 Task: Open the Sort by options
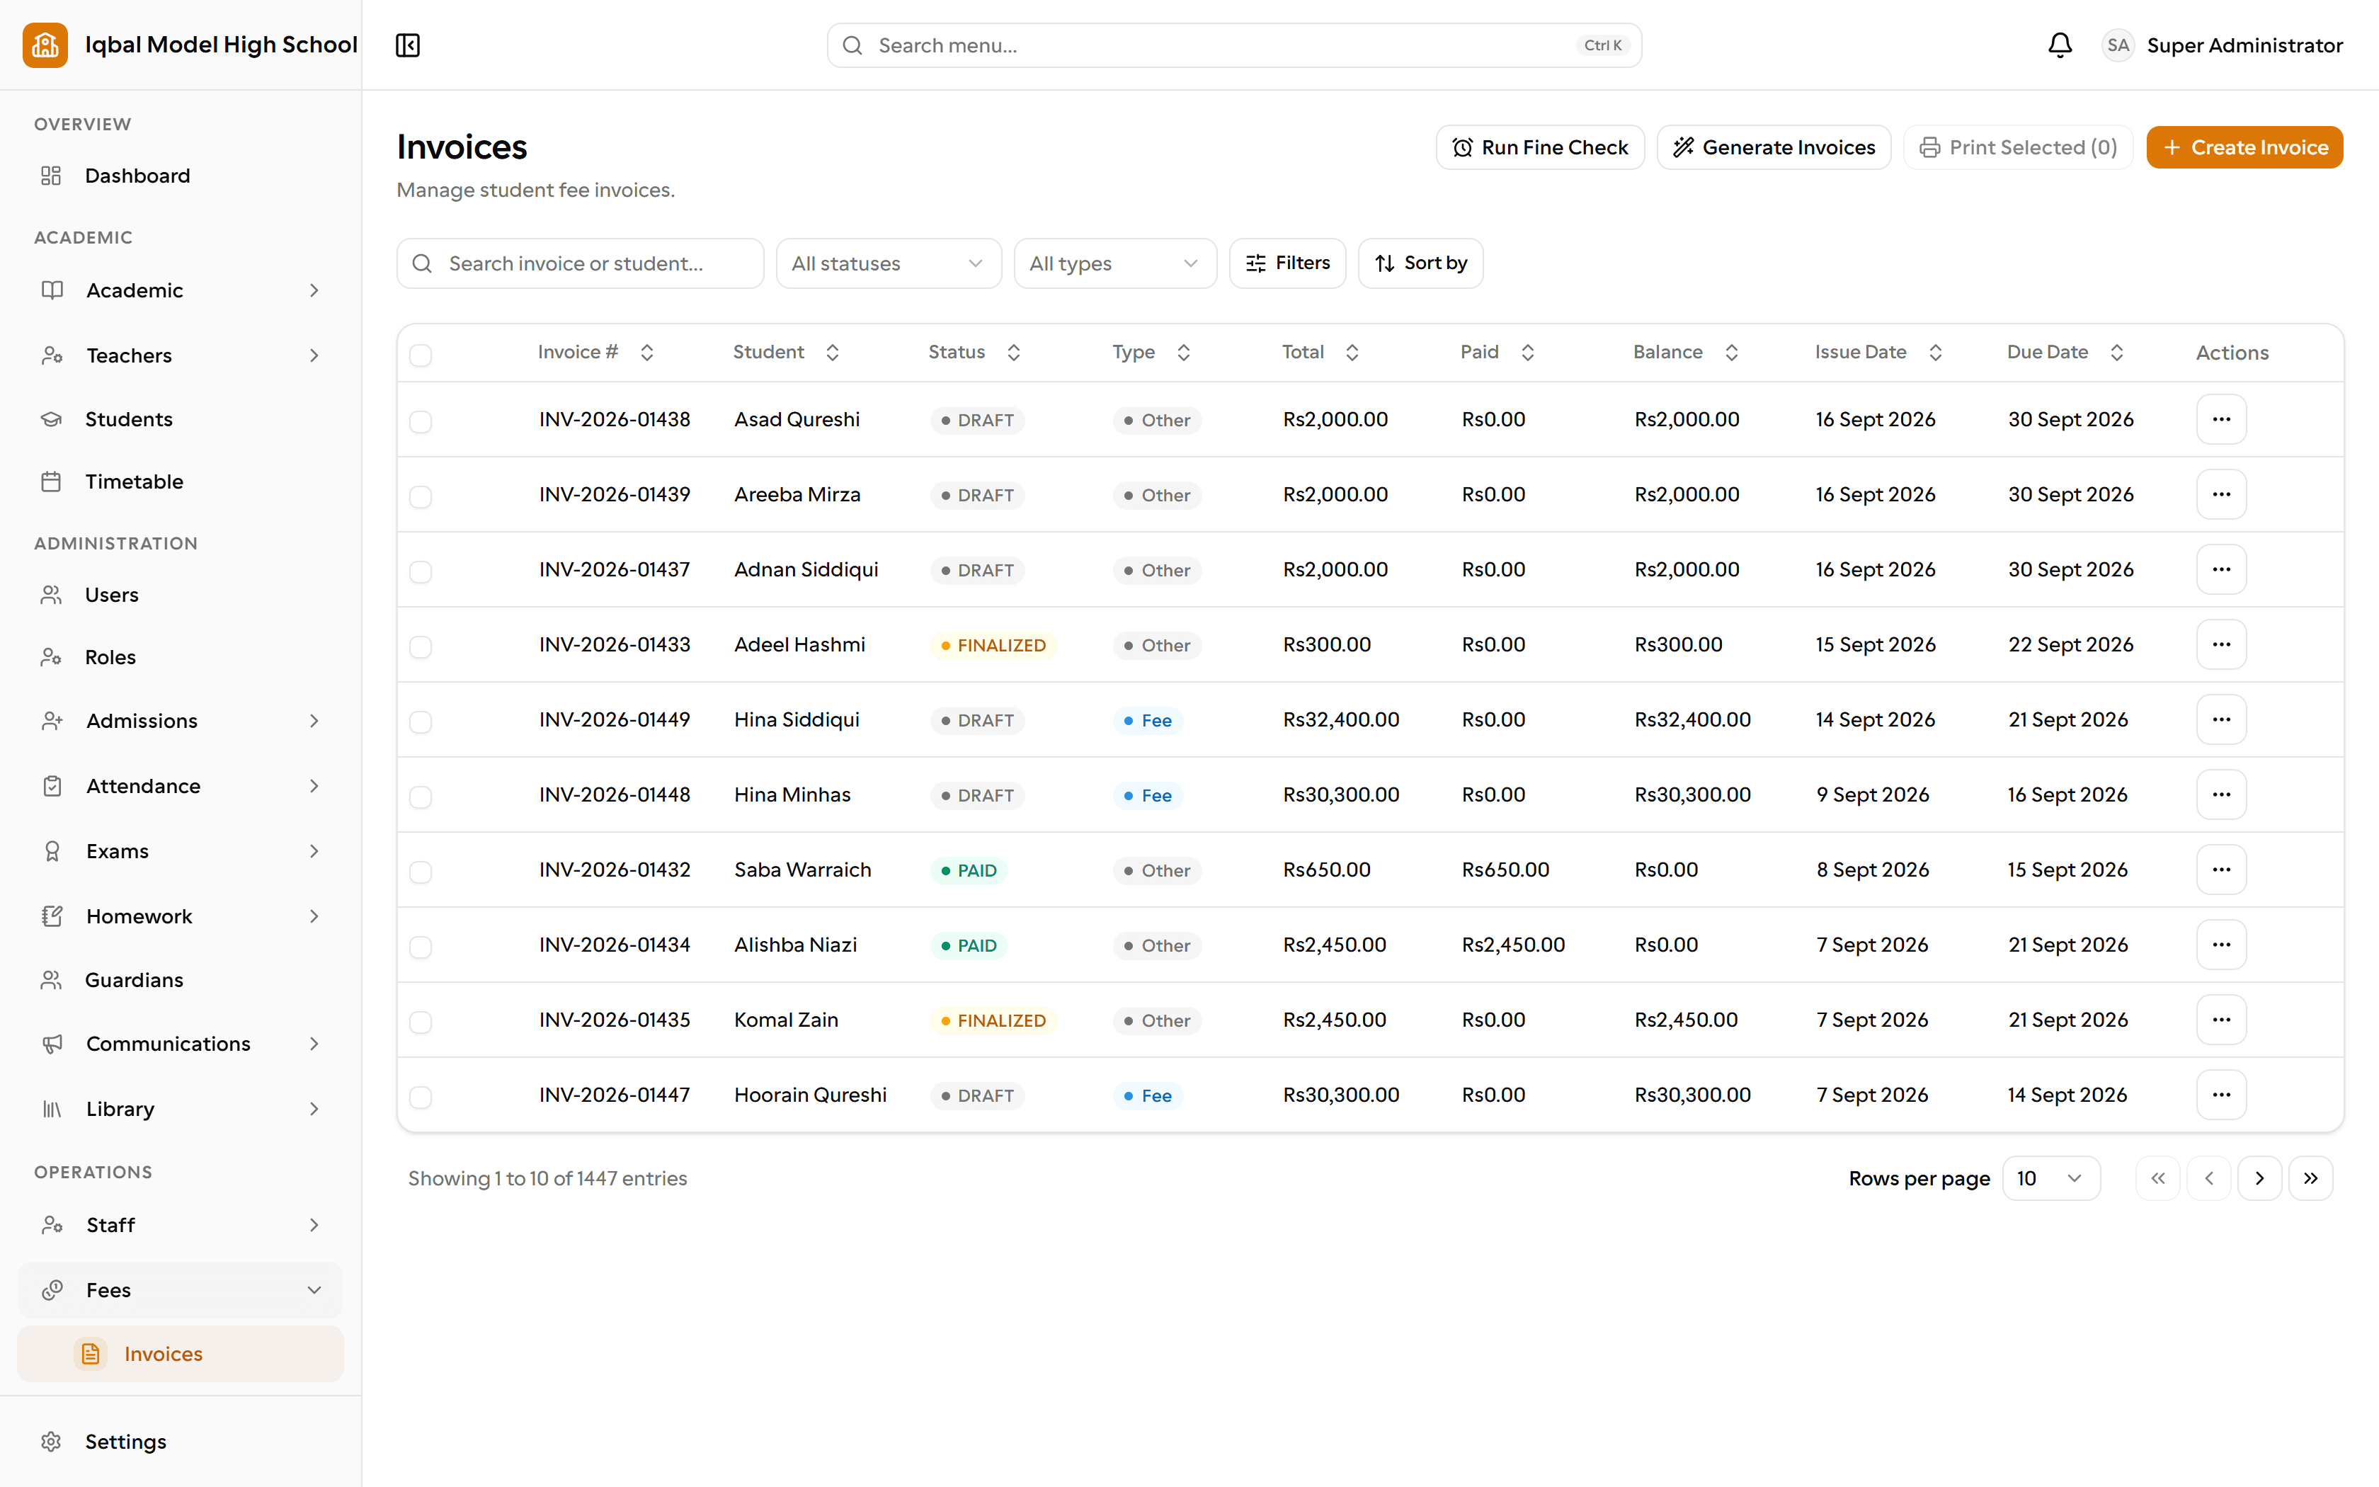coord(1420,263)
